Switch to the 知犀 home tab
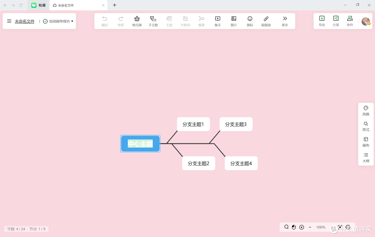 coord(39,5)
